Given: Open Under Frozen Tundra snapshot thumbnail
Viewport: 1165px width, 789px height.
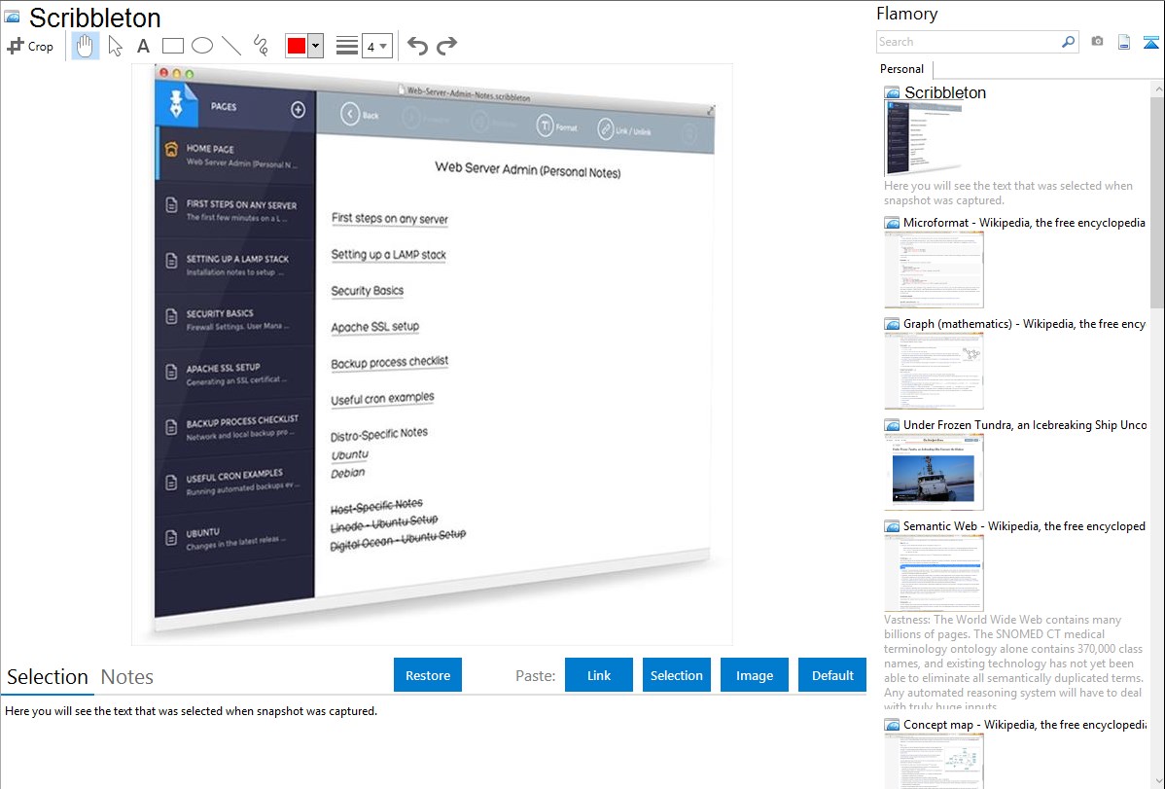Looking at the screenshot, I should pyautogui.click(x=934, y=472).
